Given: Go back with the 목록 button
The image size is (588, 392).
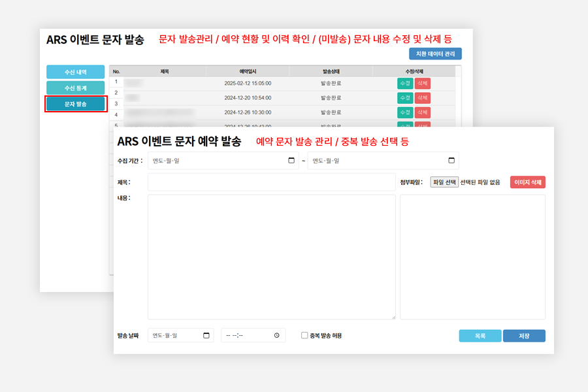Looking at the screenshot, I should point(480,336).
